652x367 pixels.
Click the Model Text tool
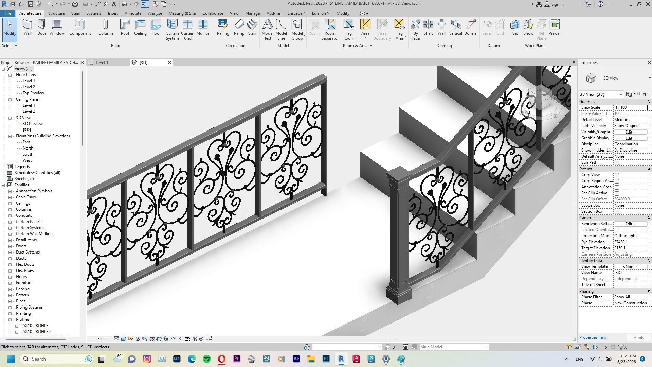[x=267, y=29]
